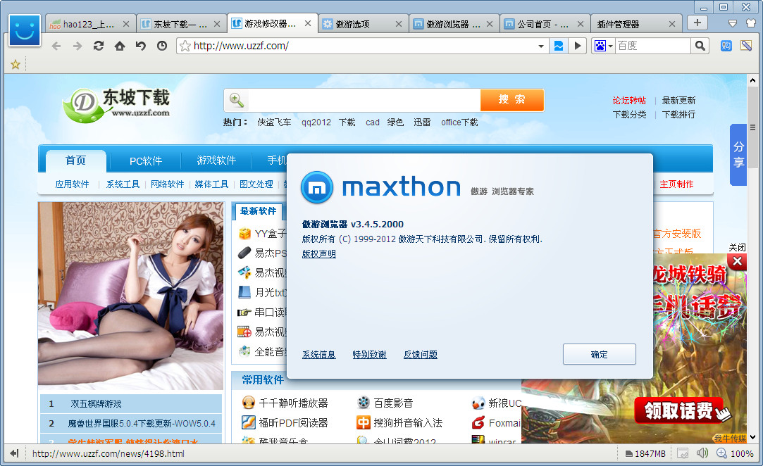Click the 侠盗飞车 hot keyword
763x466 pixels.
(275, 122)
